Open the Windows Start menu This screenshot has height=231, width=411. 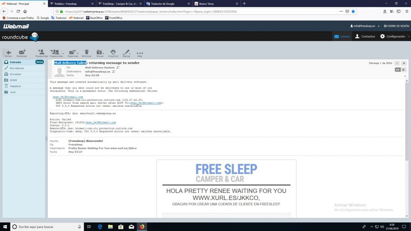pos(5,227)
